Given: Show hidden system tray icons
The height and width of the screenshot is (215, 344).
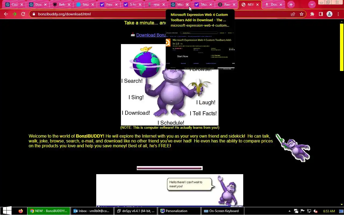Looking at the screenshot, I should click(x=289, y=211).
